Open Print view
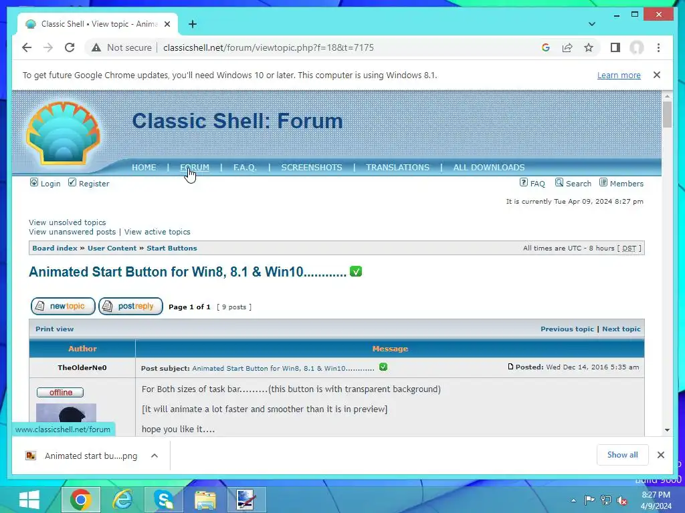685x513 pixels. pos(55,329)
